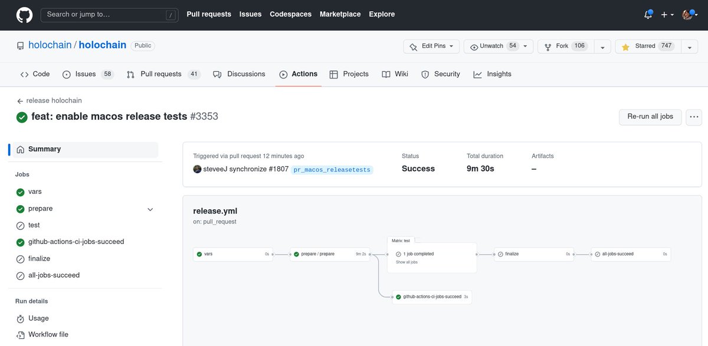
Task: Switch to the Security tab
Action: click(441, 74)
